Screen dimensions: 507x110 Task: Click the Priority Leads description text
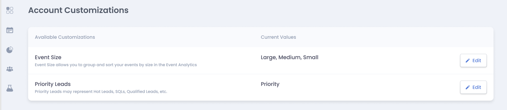[101, 92]
